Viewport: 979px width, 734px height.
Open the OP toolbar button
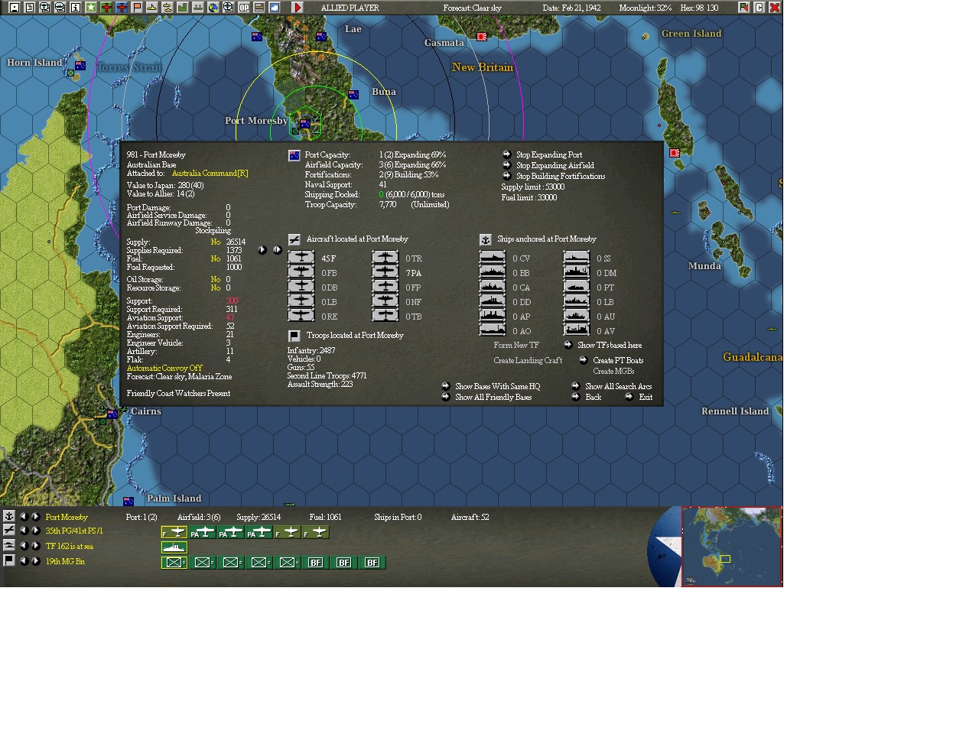point(243,8)
